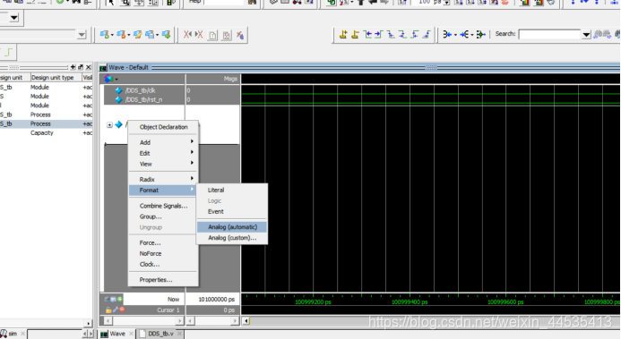The image size is (621, 339).
Task: Switch to the DDS_tb.v tab
Action: click(x=160, y=334)
